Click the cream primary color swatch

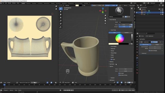coord(113,44)
